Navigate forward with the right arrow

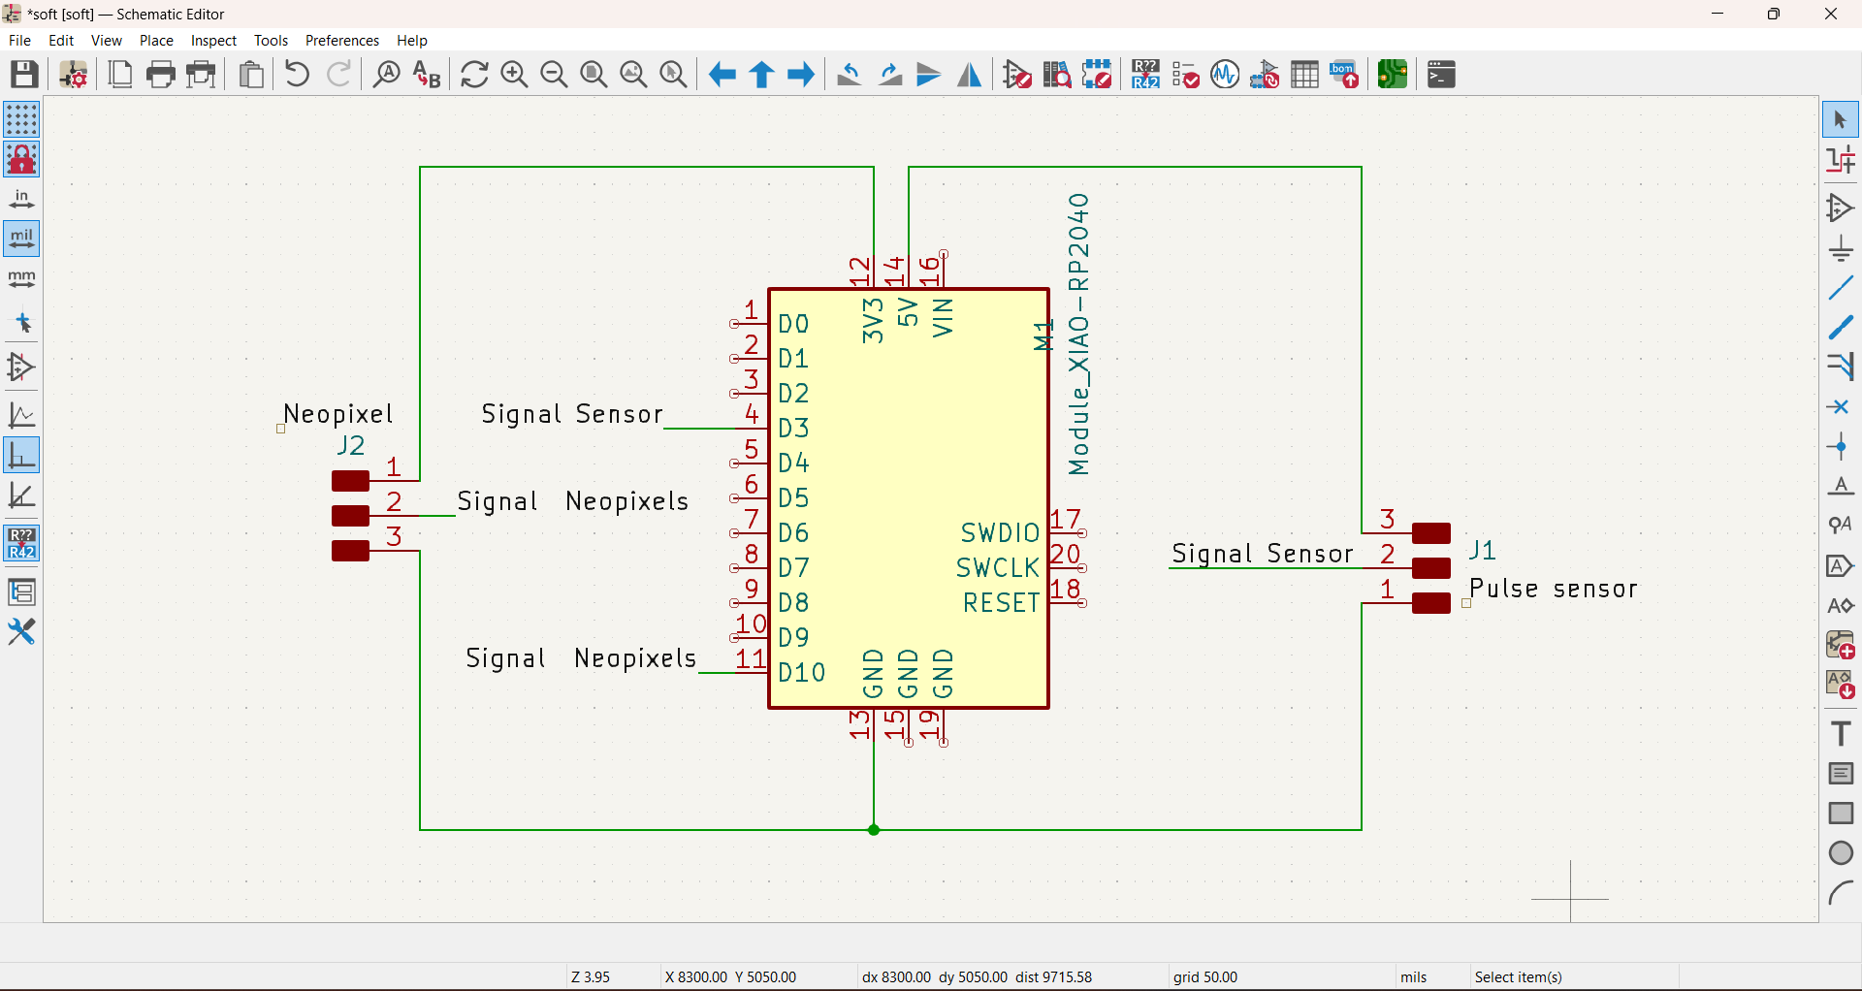coord(801,75)
